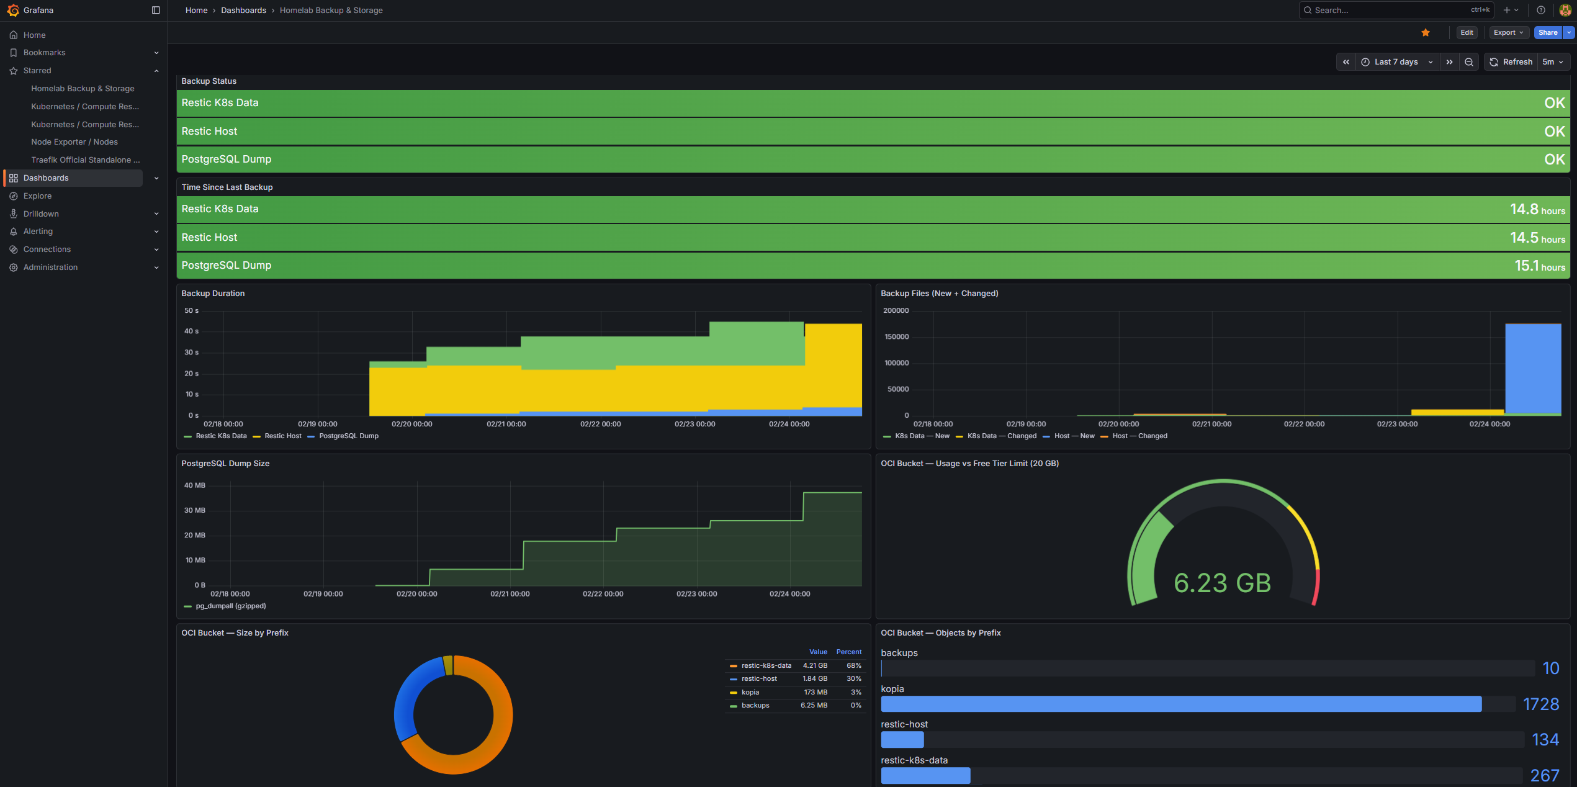This screenshot has height=787, width=1577.
Task: Open the Alerting bell section
Action: tap(38, 231)
